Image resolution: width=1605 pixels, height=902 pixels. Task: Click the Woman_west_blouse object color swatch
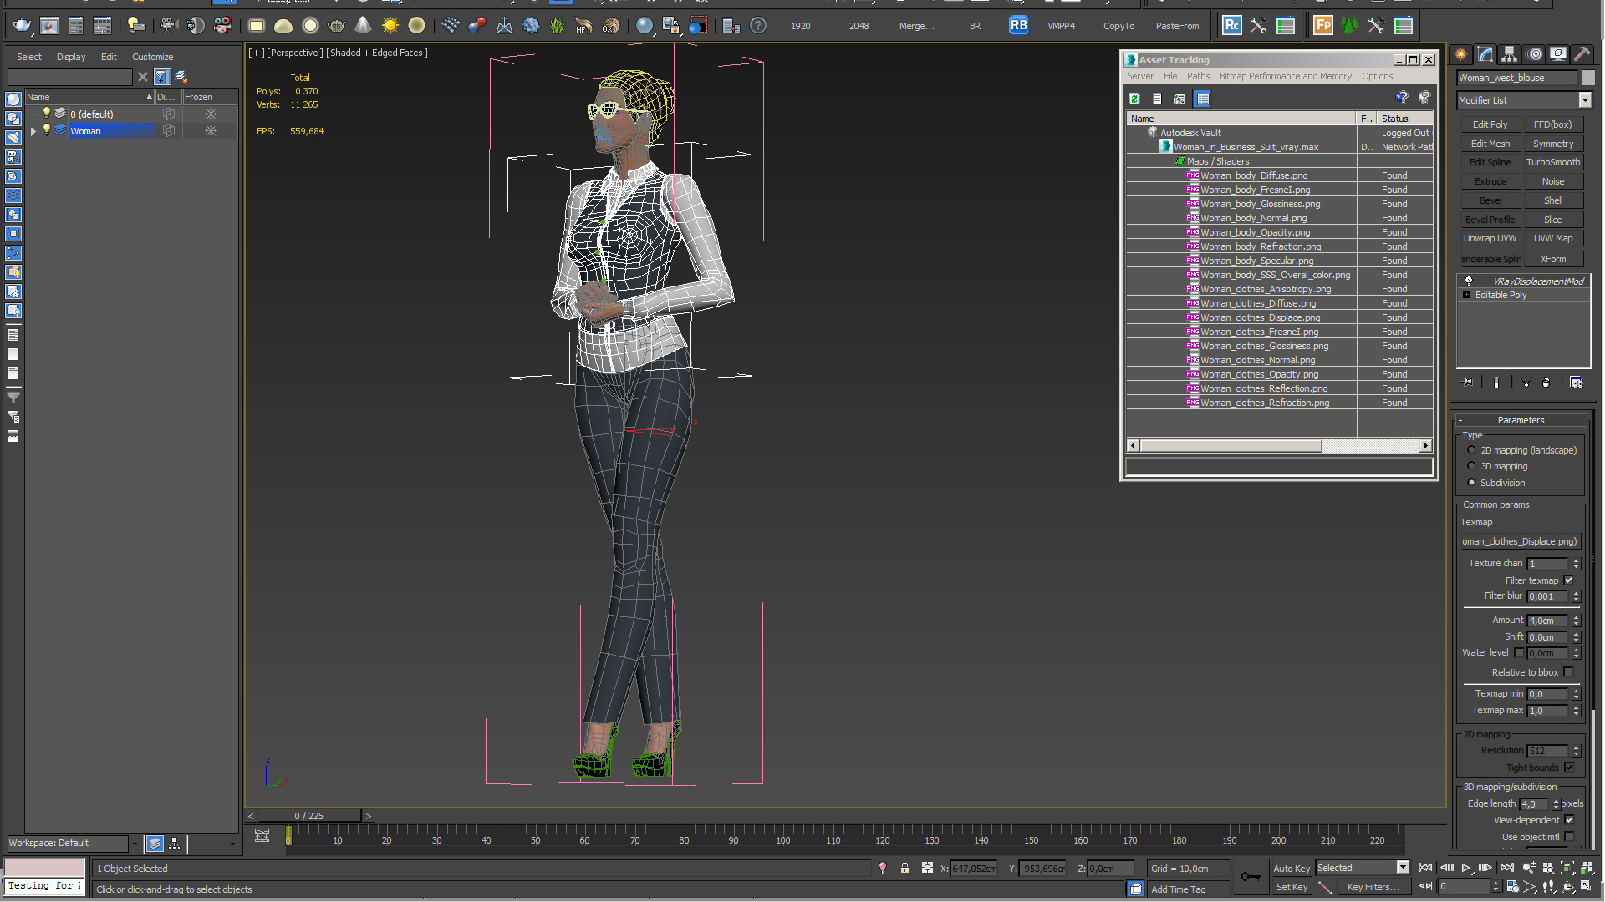tap(1588, 78)
